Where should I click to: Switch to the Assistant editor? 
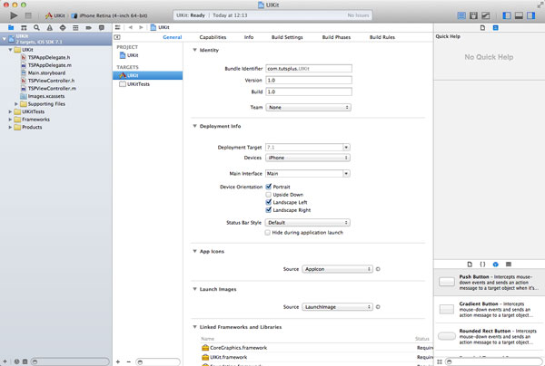[x=473, y=15]
